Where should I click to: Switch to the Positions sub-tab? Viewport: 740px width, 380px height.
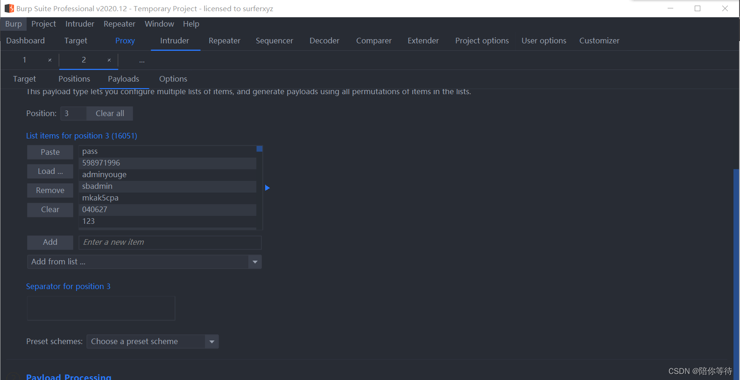pos(74,79)
